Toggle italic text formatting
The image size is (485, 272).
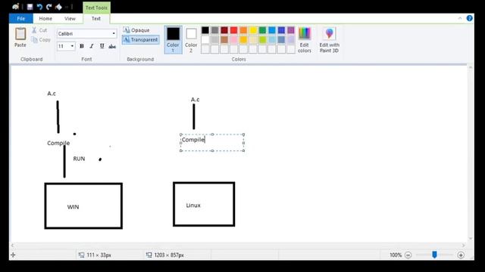point(92,46)
